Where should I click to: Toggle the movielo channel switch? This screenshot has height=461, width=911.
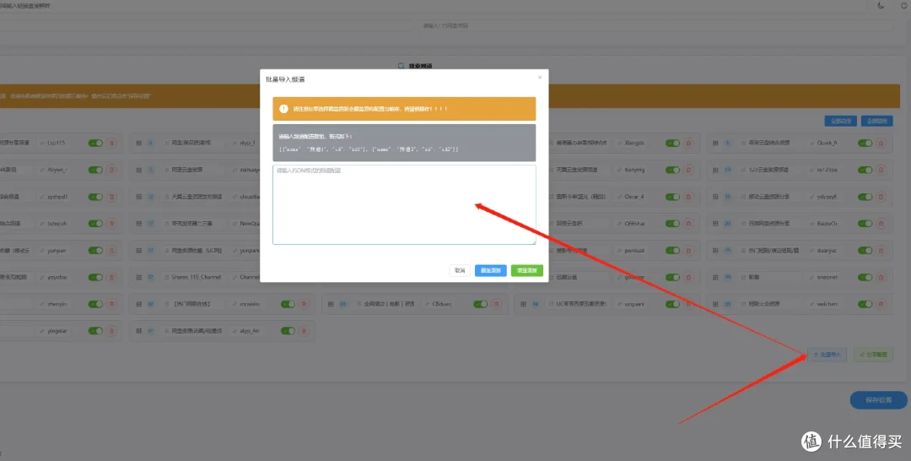point(288,304)
